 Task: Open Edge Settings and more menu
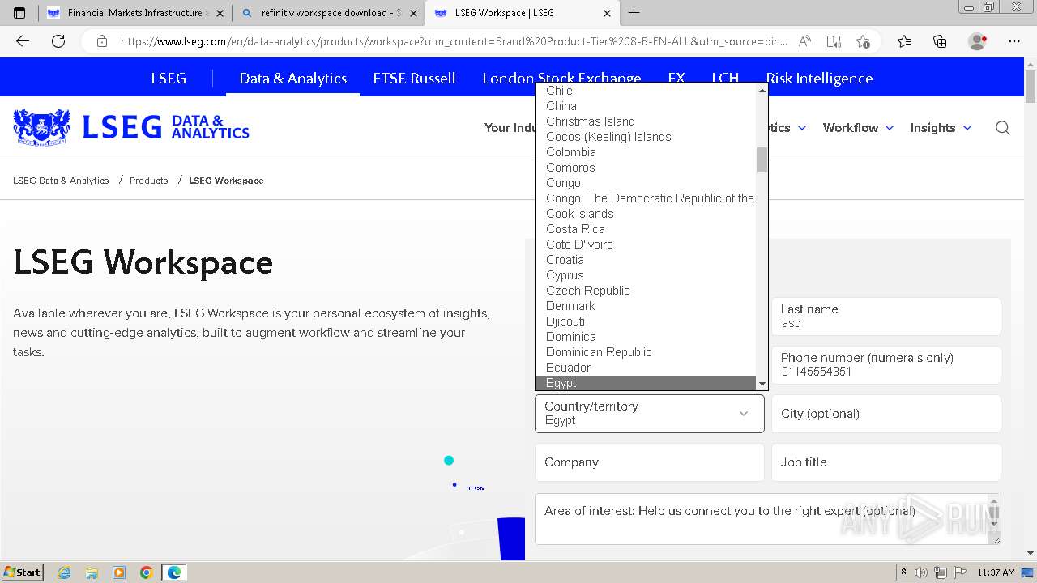pyautogui.click(x=1014, y=41)
